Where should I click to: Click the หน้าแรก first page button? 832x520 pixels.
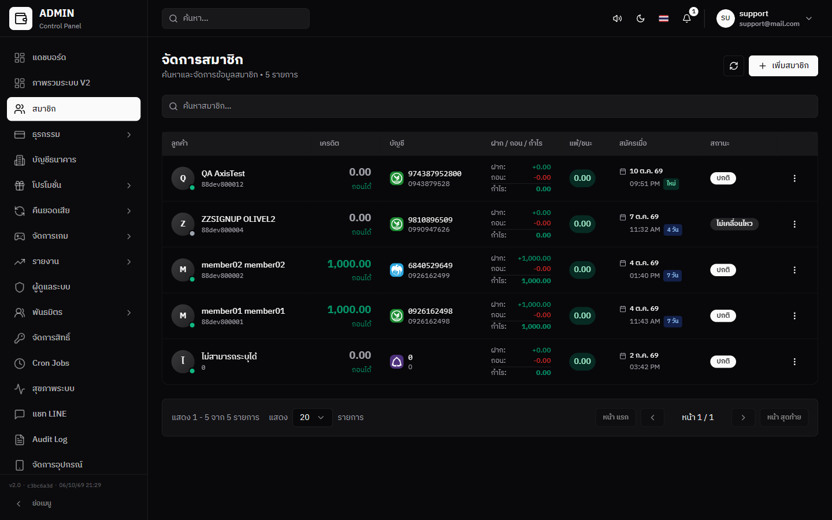pos(616,418)
